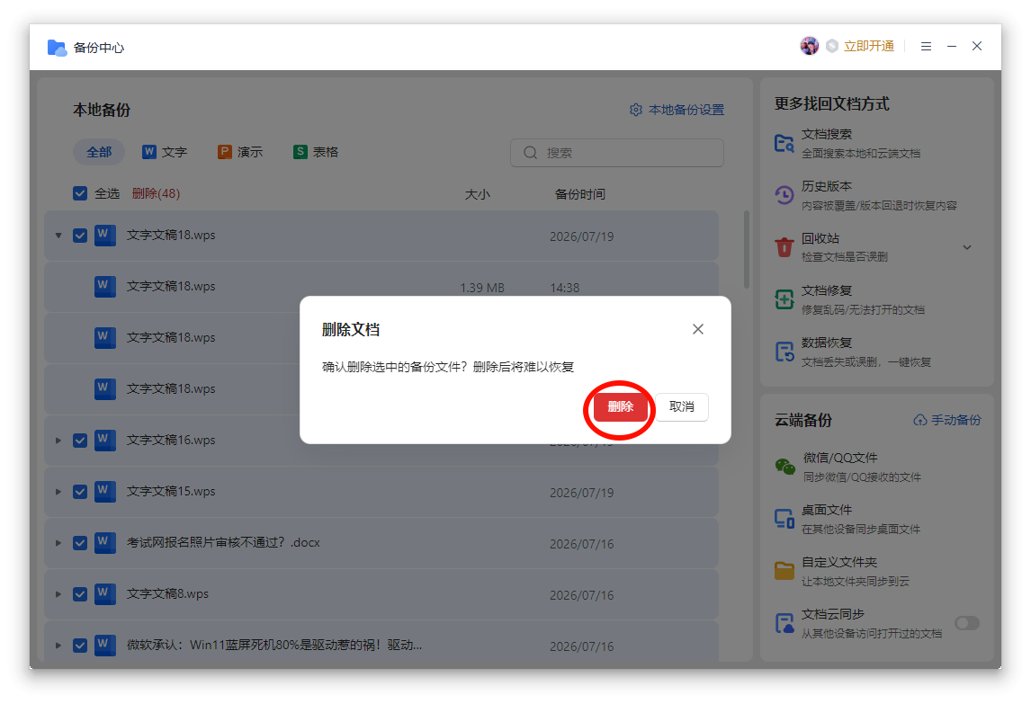The height and width of the screenshot is (704, 1031).
Task: Switch to the 演示 filter tab
Action: click(x=240, y=153)
